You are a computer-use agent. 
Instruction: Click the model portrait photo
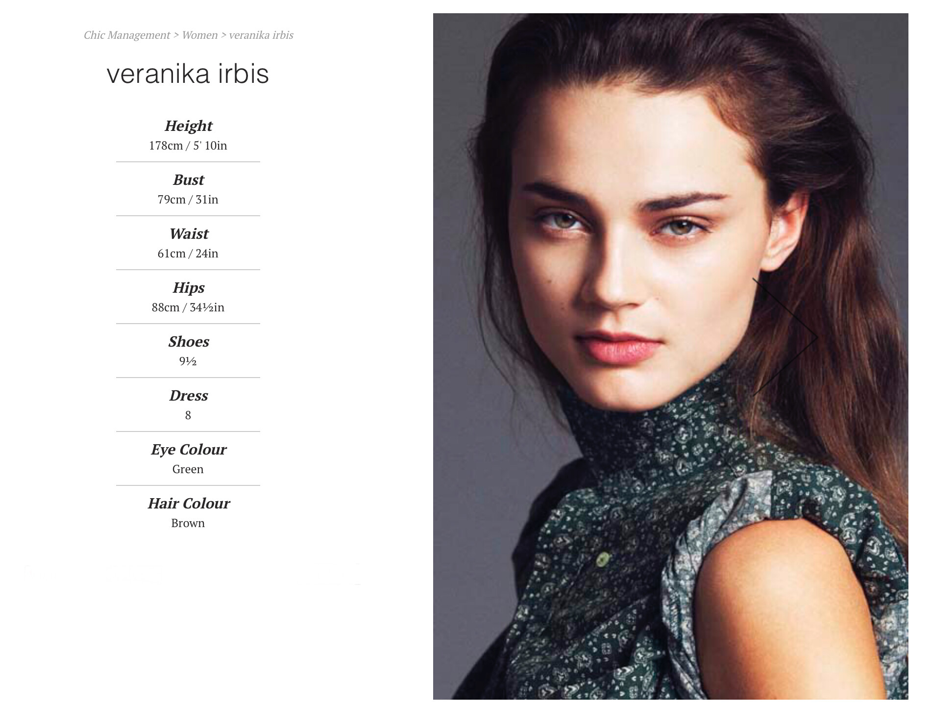click(x=670, y=356)
